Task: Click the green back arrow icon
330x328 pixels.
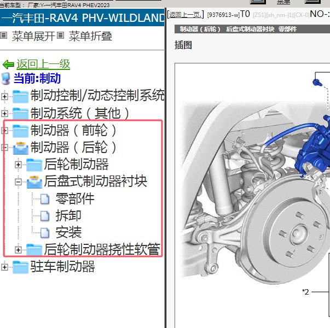Action: click(8, 65)
